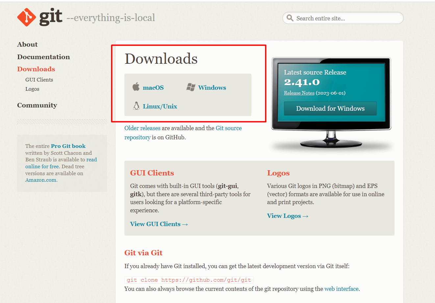This screenshot has height=303, width=435.
Task: Follow the Older releases link
Action: tap(142, 128)
